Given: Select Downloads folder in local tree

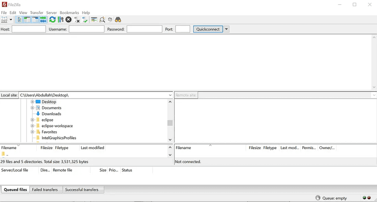Looking at the screenshot, I should click(x=51, y=114).
